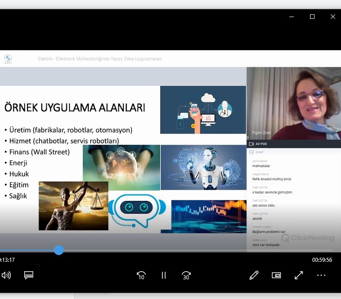Maximize the video player window
The image size is (341, 299).
point(312,17)
